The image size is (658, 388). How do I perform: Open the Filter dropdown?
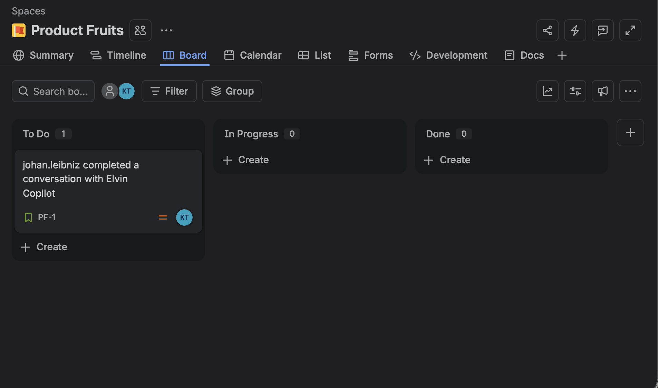[169, 91]
